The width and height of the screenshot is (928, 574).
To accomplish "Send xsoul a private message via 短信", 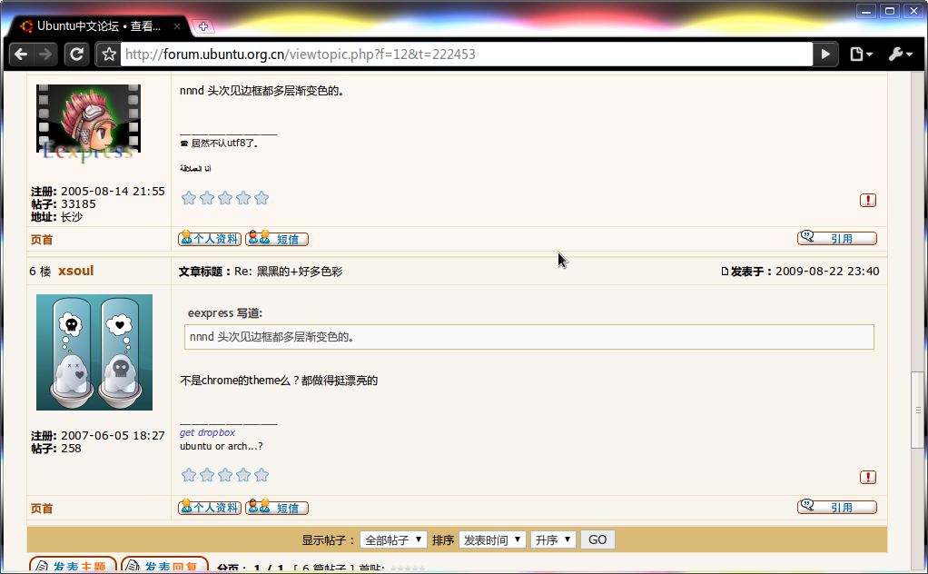I will click(x=277, y=507).
